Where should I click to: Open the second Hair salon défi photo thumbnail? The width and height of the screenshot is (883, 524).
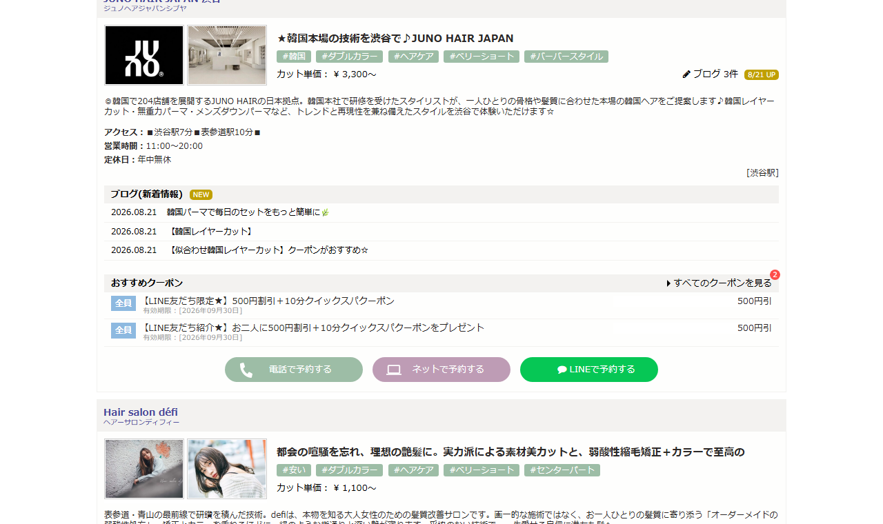(x=227, y=469)
